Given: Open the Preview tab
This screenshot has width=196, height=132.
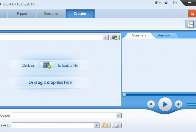Looking at the screenshot, I should pyautogui.click(x=164, y=35).
